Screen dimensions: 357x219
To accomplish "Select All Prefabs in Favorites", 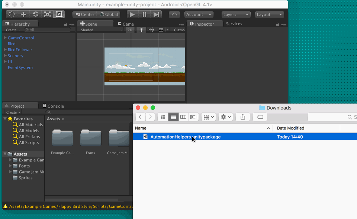I will click(x=29, y=137).
